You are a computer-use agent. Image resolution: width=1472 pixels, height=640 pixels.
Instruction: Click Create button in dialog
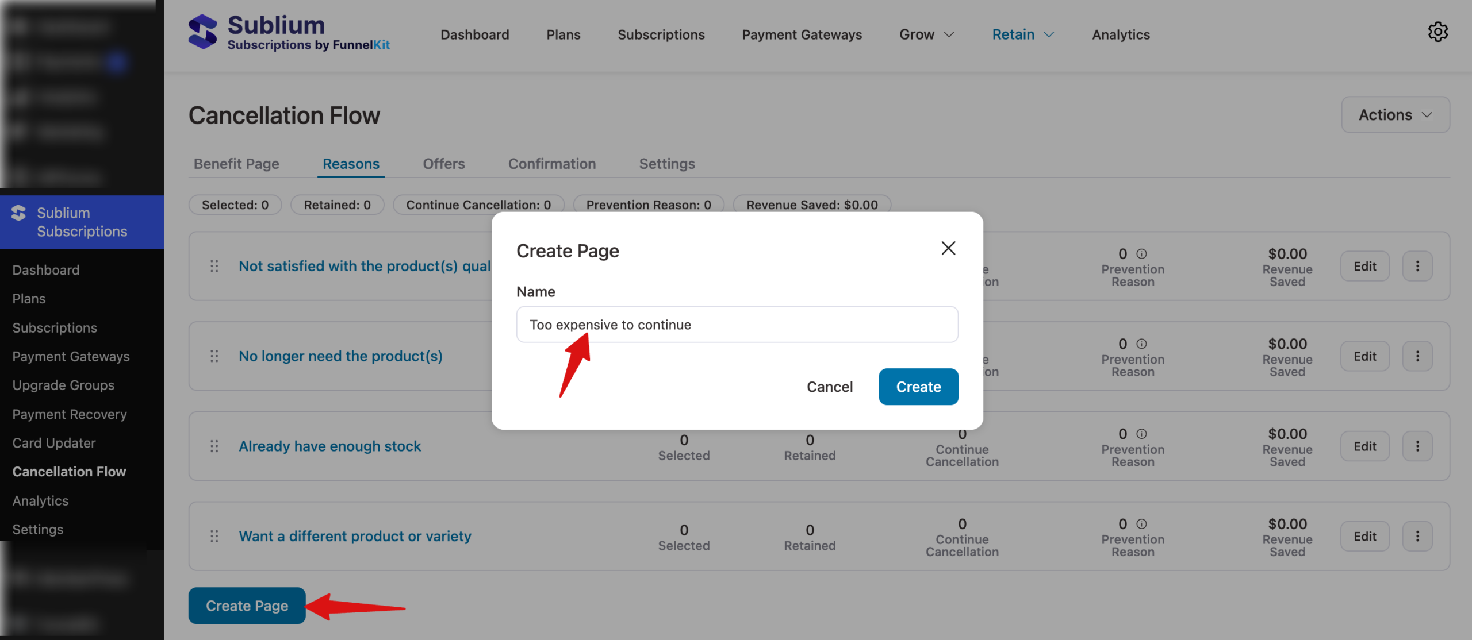918,387
